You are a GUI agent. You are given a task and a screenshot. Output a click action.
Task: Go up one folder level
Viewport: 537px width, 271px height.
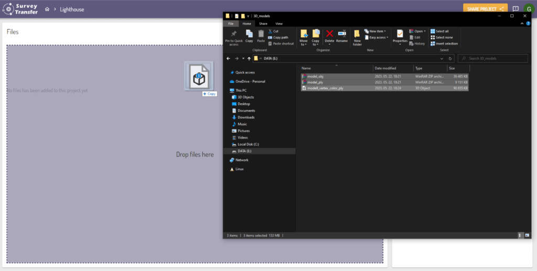click(249, 58)
